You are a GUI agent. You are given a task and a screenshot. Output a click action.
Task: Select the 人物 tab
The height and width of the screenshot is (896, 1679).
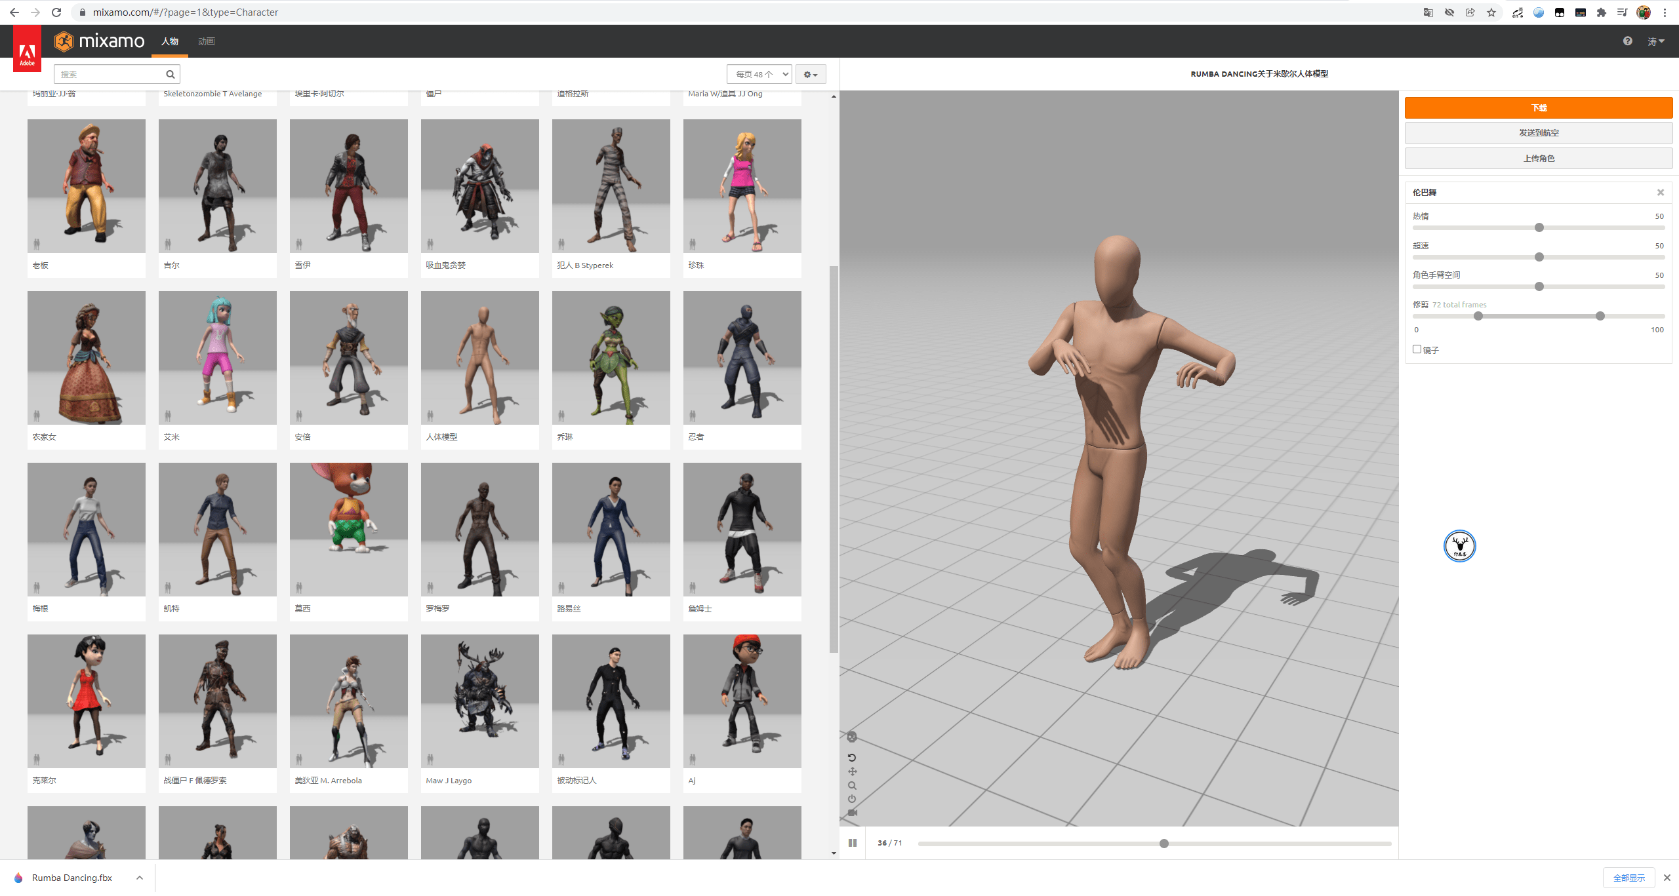[x=169, y=41]
